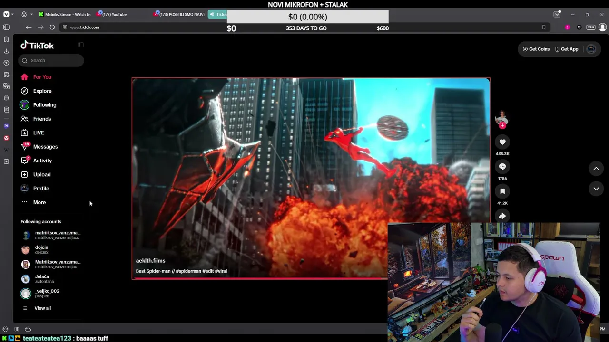Bookmark this page in address bar
Screen dimensions: 609x342
(x=544, y=28)
